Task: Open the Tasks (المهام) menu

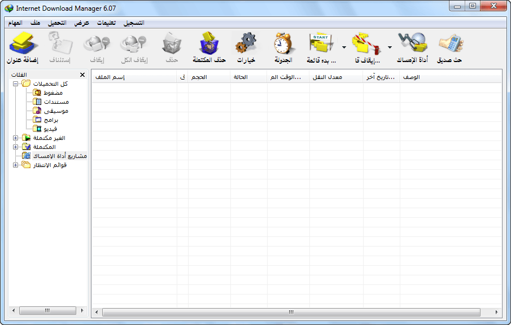Action: (15, 23)
